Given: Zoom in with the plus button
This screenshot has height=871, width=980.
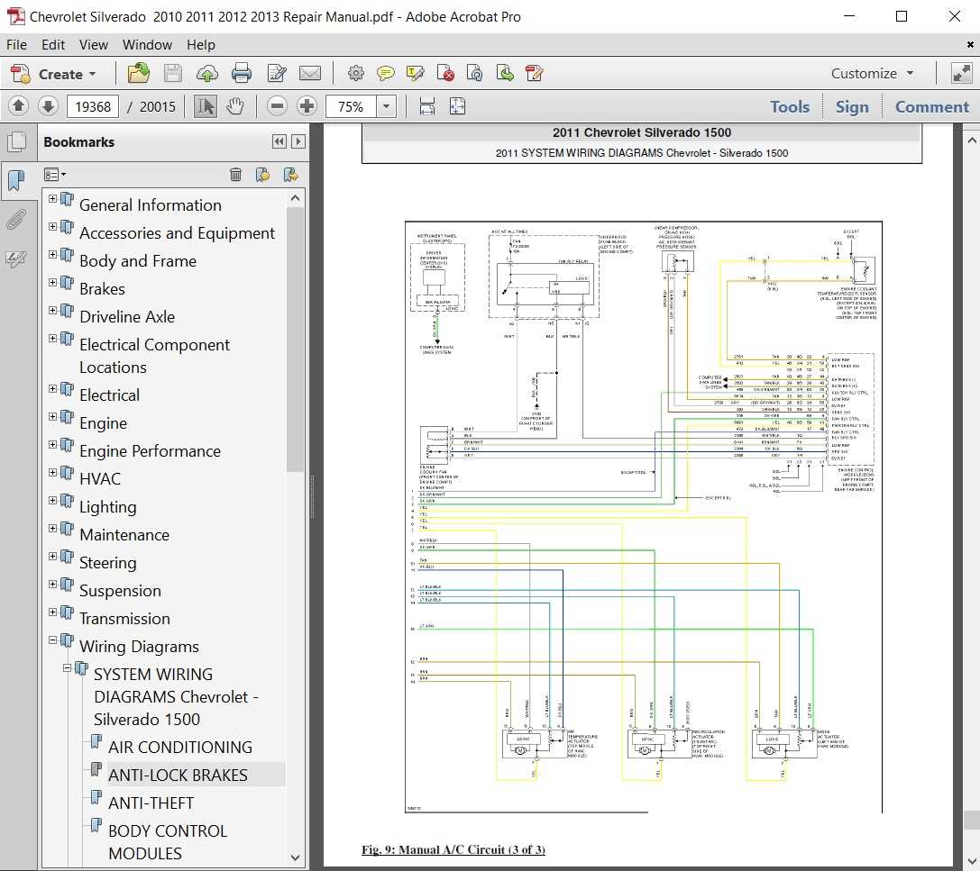Looking at the screenshot, I should coord(307,106).
